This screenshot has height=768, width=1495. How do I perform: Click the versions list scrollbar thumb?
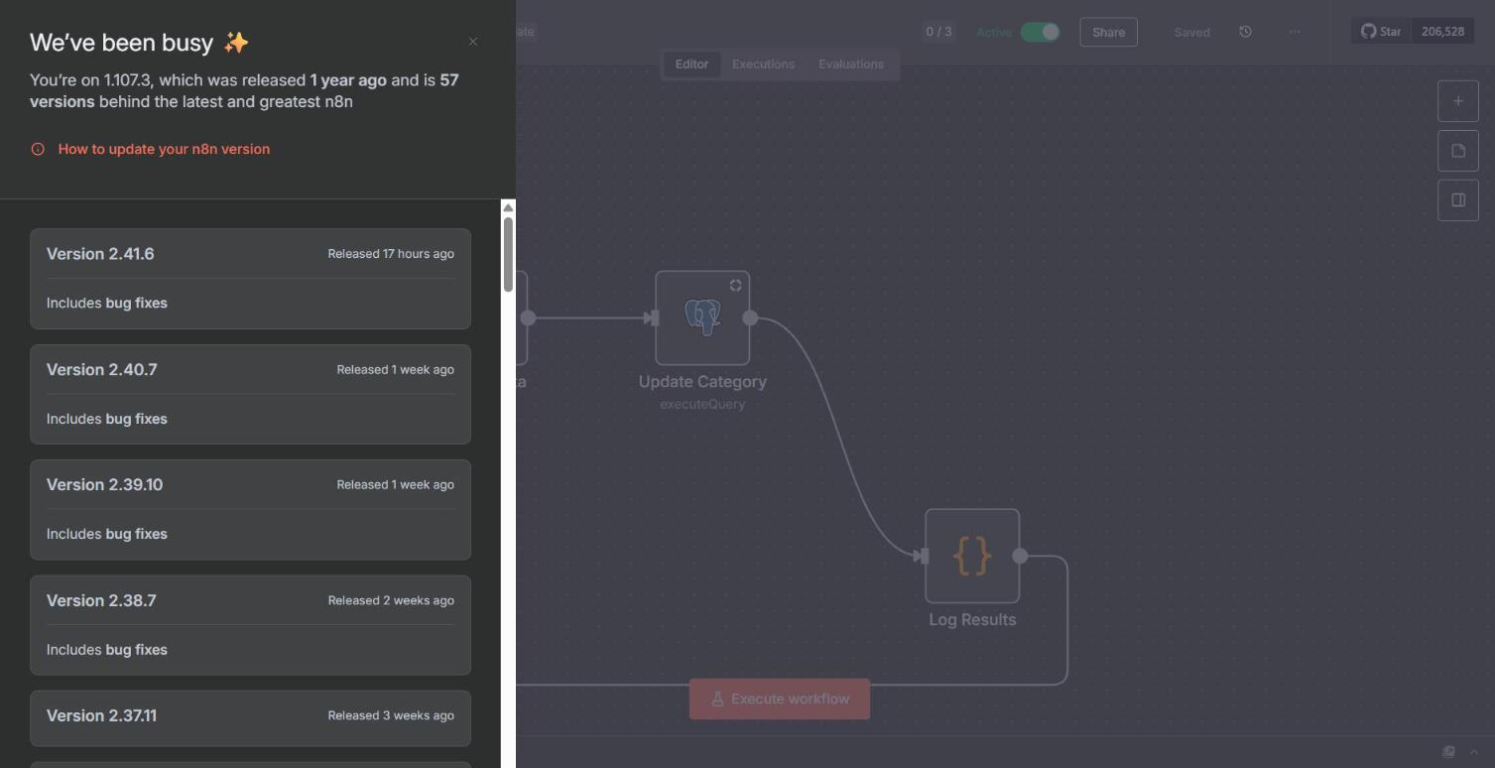508,254
